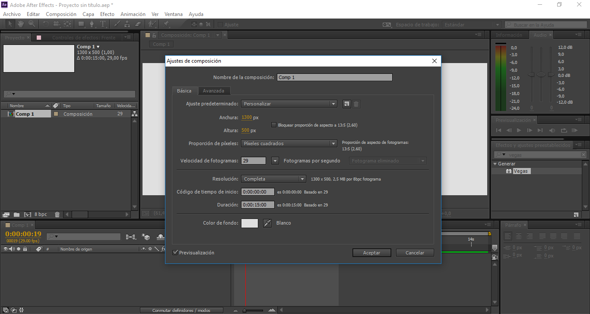Select the Rotation tool
This screenshot has width=590, height=314.
coord(46,24)
